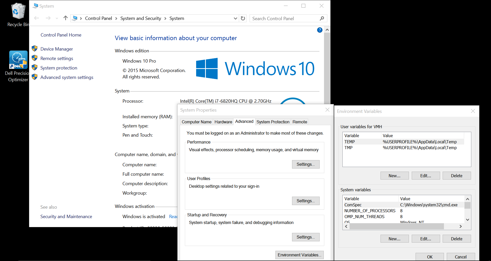Open Advanced system settings link

coord(67,77)
